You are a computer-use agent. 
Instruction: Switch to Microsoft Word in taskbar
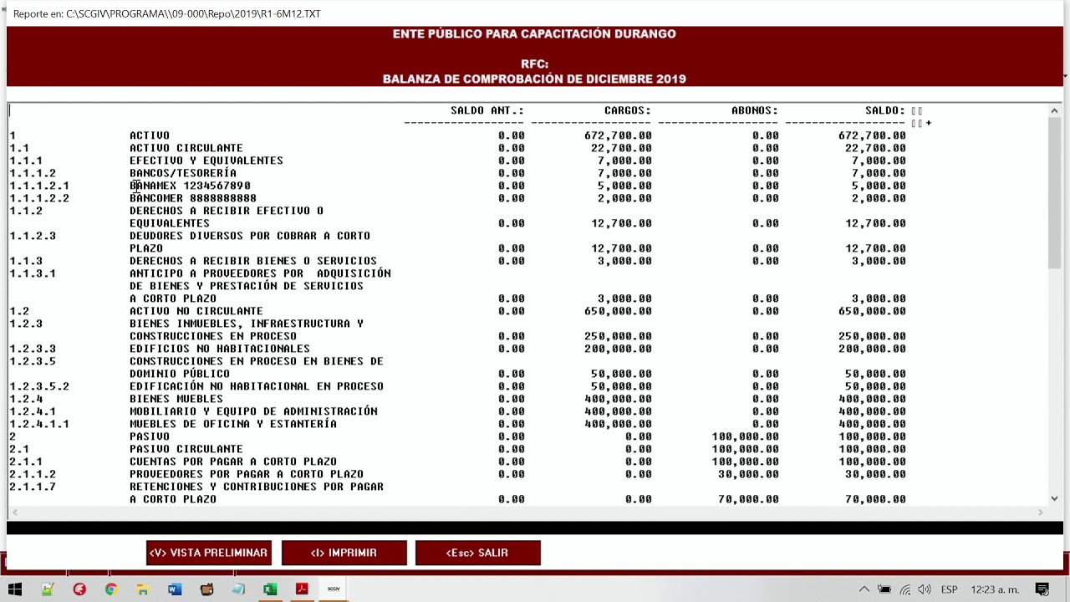174,589
